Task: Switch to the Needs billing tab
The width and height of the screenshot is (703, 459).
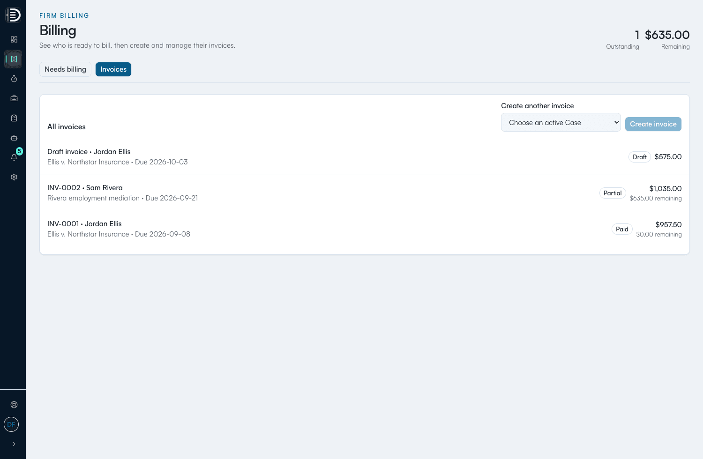Action: (65, 69)
